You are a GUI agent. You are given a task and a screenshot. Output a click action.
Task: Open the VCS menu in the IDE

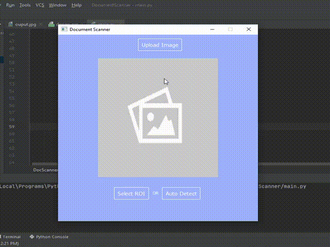(40, 5)
